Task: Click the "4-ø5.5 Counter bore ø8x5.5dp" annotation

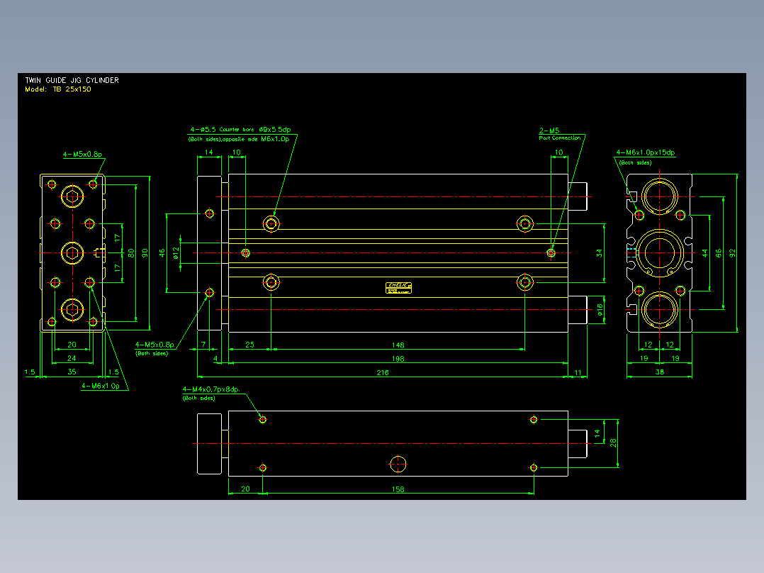Action: (240, 130)
